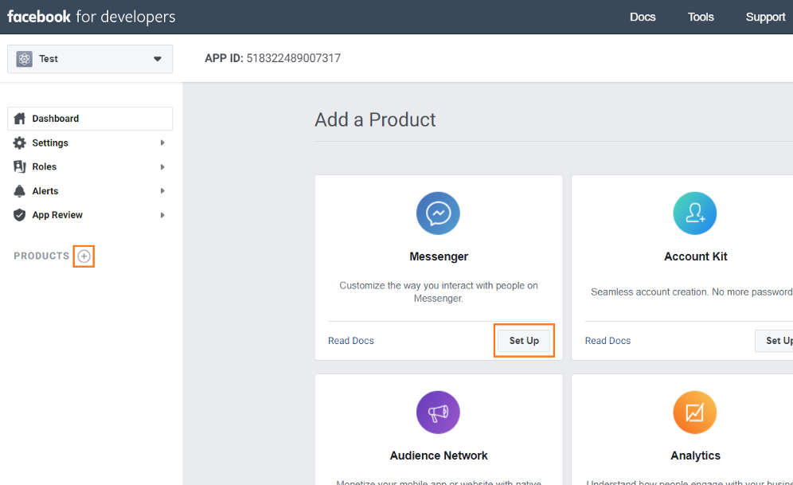Click the Alerts bell icon
793x485 pixels.
(21, 190)
